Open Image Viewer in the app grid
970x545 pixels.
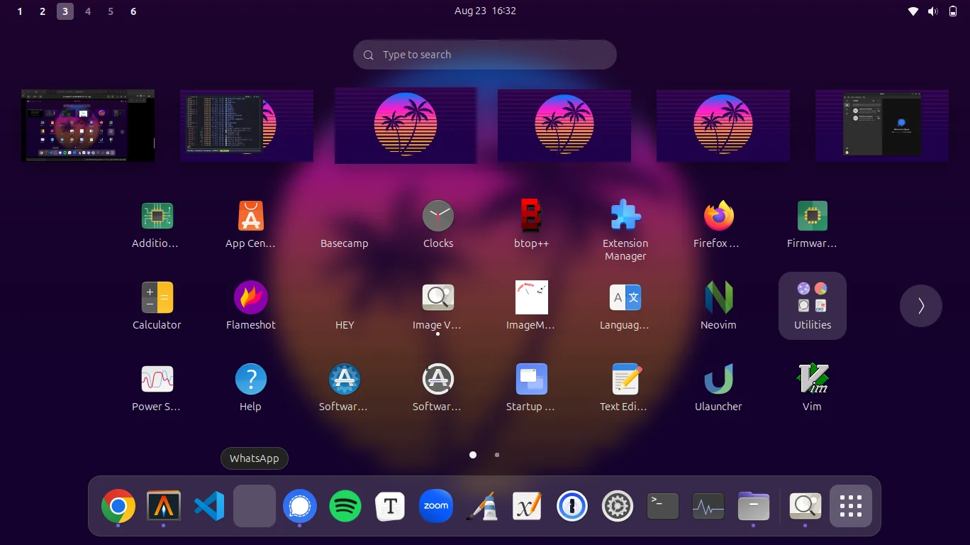(438, 297)
